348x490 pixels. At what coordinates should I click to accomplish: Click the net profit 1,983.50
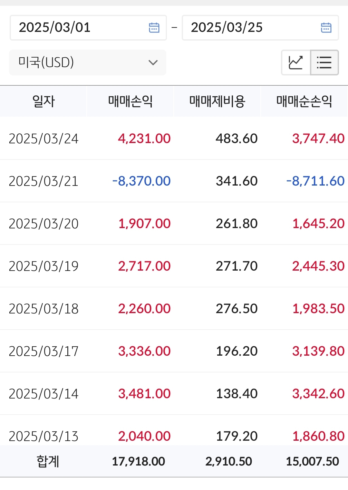point(318,309)
